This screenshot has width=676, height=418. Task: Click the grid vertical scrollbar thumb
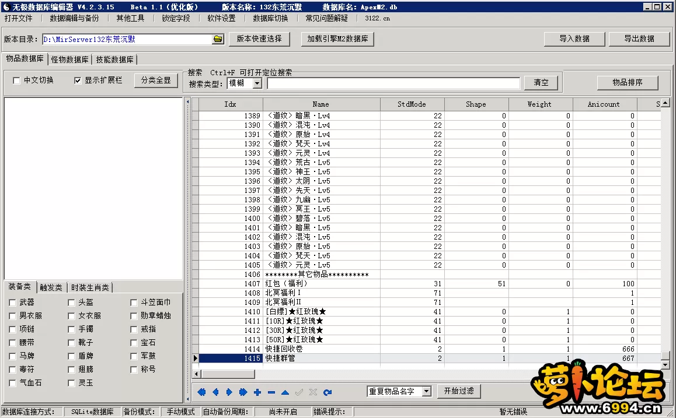pyautogui.click(x=665, y=356)
